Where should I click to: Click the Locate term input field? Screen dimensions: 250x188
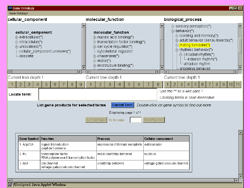98,94
